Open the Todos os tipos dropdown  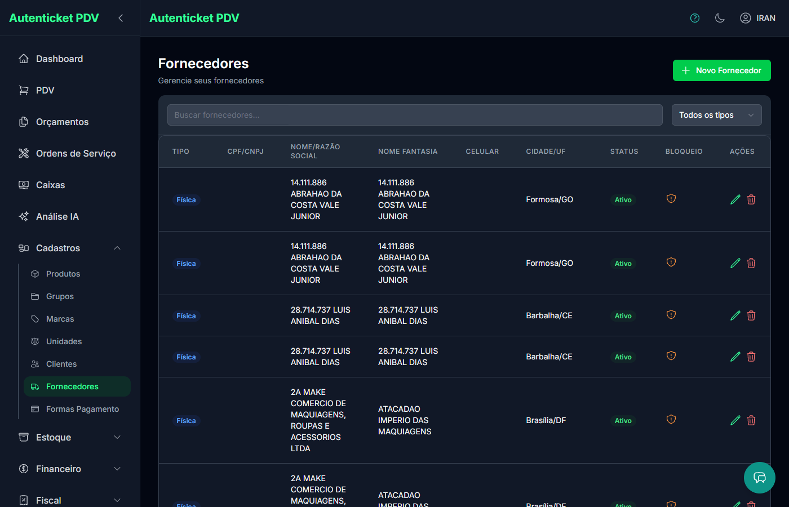tap(716, 115)
